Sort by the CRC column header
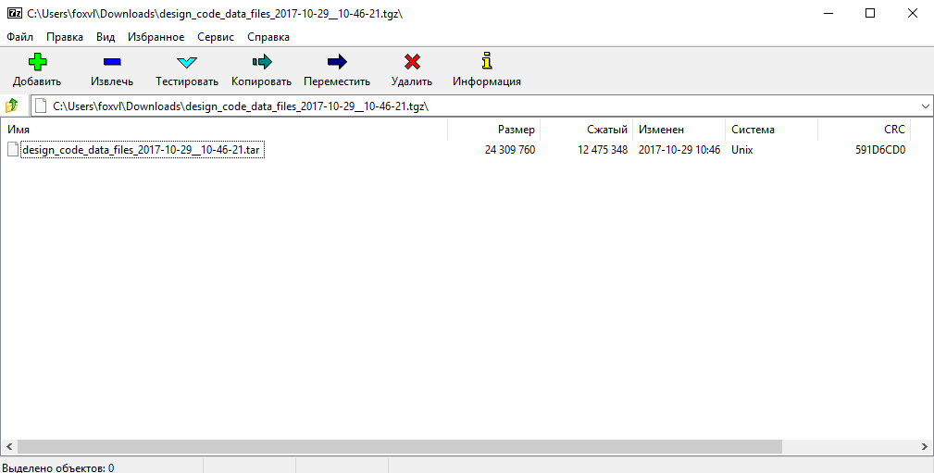The height and width of the screenshot is (473, 934). point(865,130)
